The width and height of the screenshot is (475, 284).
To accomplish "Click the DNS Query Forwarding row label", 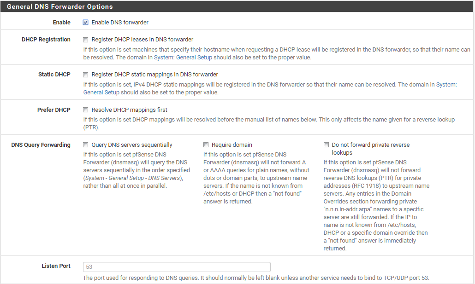I will coord(41,145).
